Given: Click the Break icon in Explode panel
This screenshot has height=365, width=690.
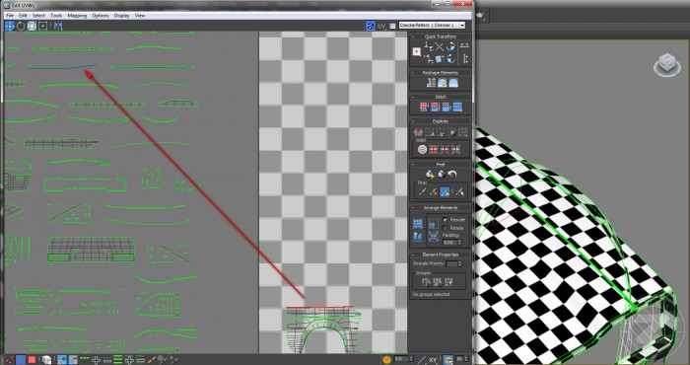Looking at the screenshot, I should tap(418, 132).
